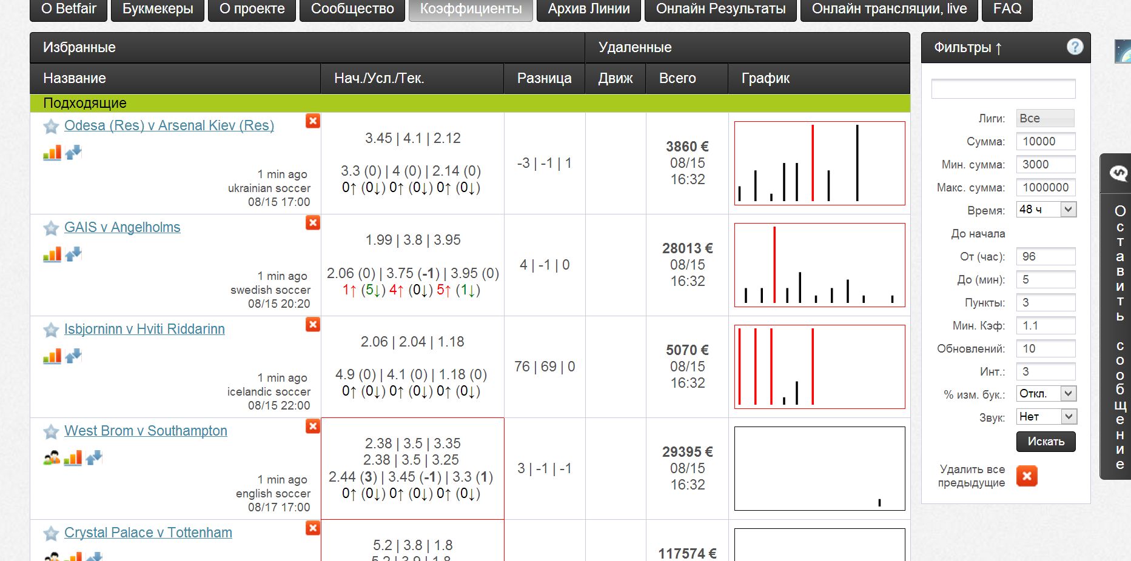Open bar chart icon for Isbjorninn match
Screen dimensions: 1131x561
[53, 356]
